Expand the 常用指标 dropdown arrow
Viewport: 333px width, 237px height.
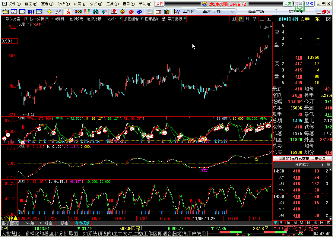pyautogui.click(x=185, y=19)
